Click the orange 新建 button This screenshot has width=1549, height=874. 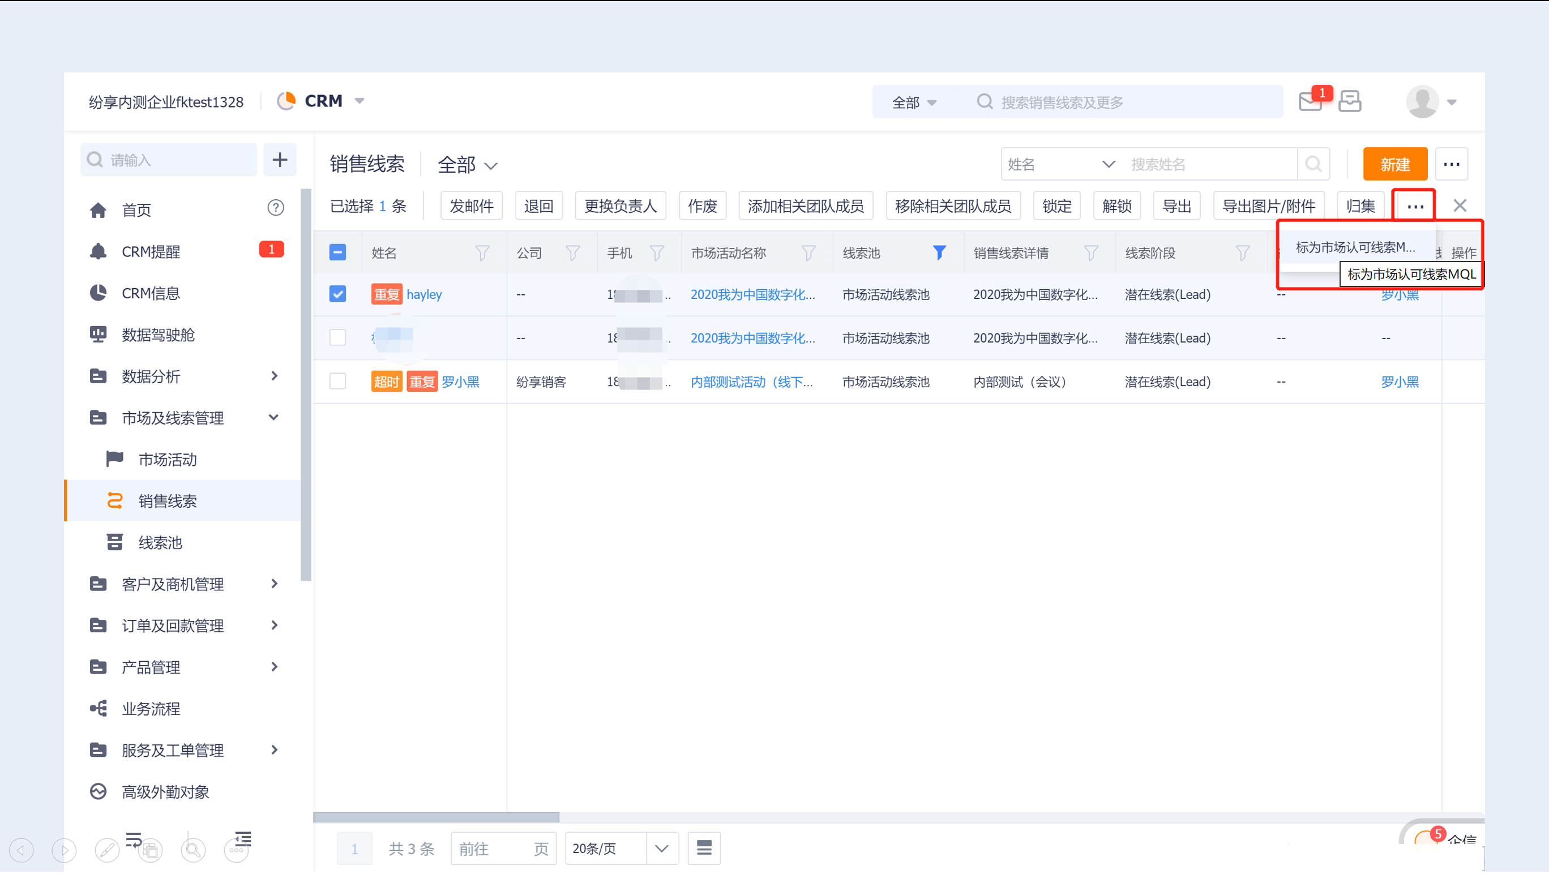coord(1394,164)
